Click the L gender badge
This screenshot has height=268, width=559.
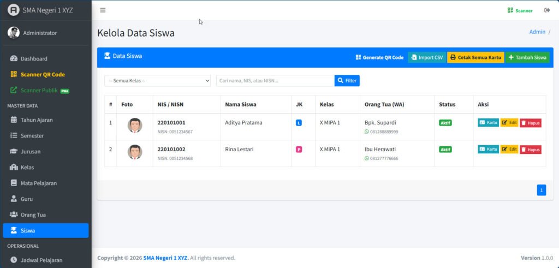pos(299,123)
